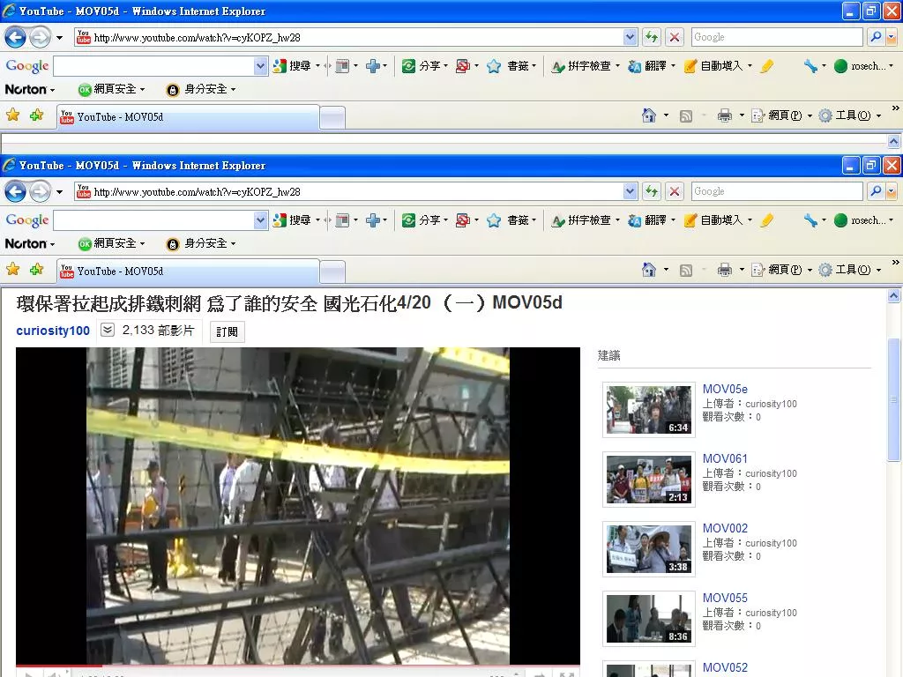Screen dimensions: 903x677
Task: Open suggested video MOV05e link
Action: pos(725,389)
